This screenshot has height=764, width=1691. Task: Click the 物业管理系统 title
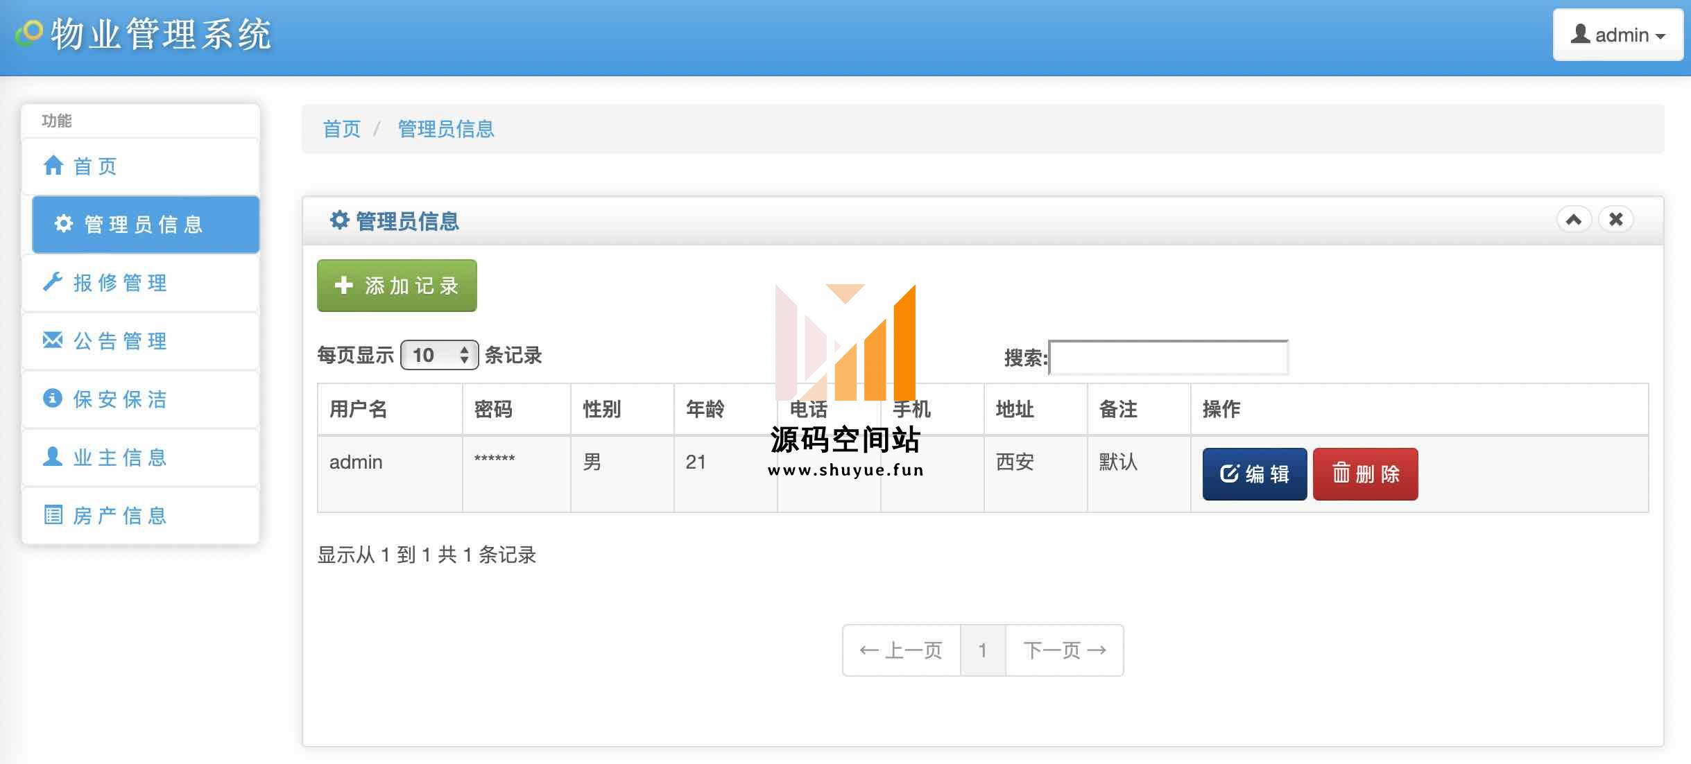point(161,34)
